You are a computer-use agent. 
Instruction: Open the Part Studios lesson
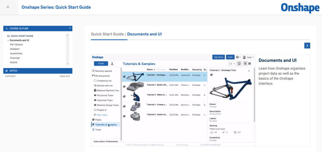(16, 45)
